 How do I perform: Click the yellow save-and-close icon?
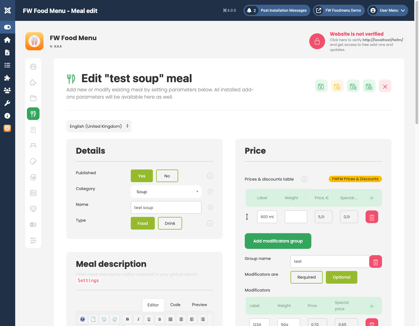click(337, 86)
